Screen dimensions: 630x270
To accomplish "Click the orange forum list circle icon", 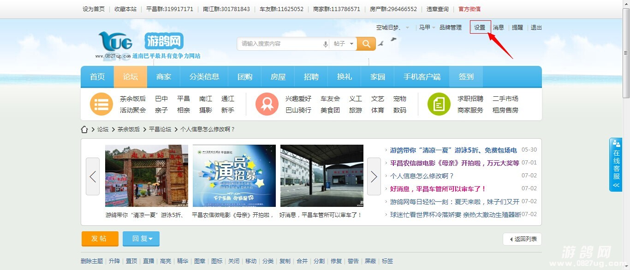I will coord(101,104).
